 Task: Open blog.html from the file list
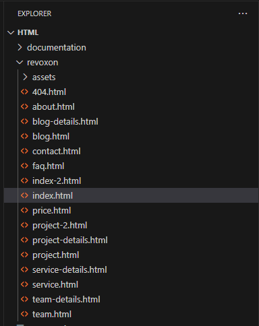pos(131,136)
